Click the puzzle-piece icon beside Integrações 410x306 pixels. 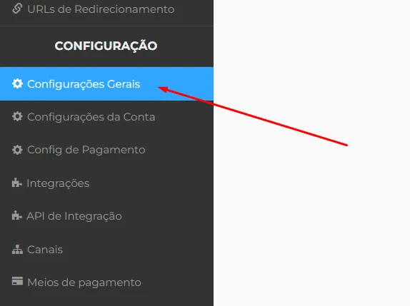tap(16, 183)
